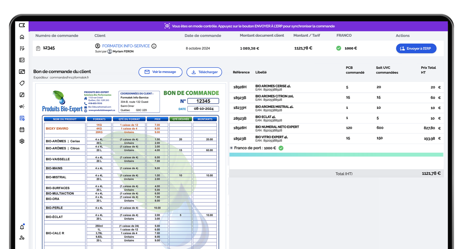Screen dimensions: 467x249
Task: Click the order document preview thumbnail
Action: [x=131, y=167]
